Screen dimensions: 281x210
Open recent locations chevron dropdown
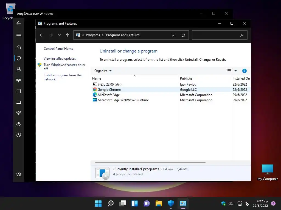click(59, 35)
